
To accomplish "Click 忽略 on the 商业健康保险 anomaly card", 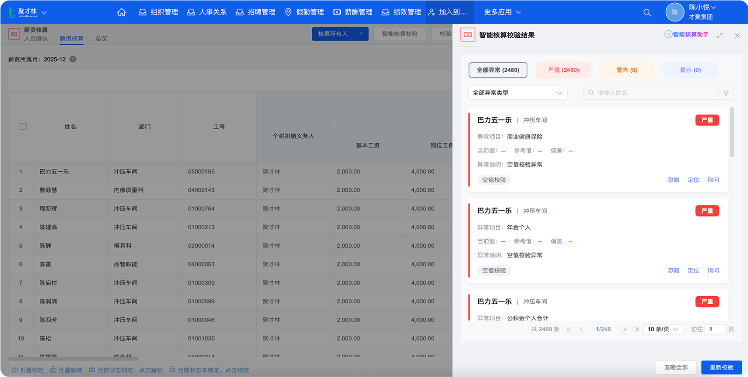I will (x=674, y=180).
